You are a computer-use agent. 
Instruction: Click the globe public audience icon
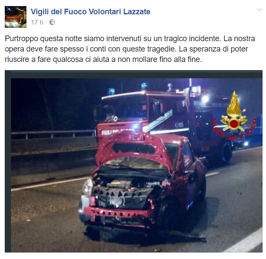pos(52,22)
